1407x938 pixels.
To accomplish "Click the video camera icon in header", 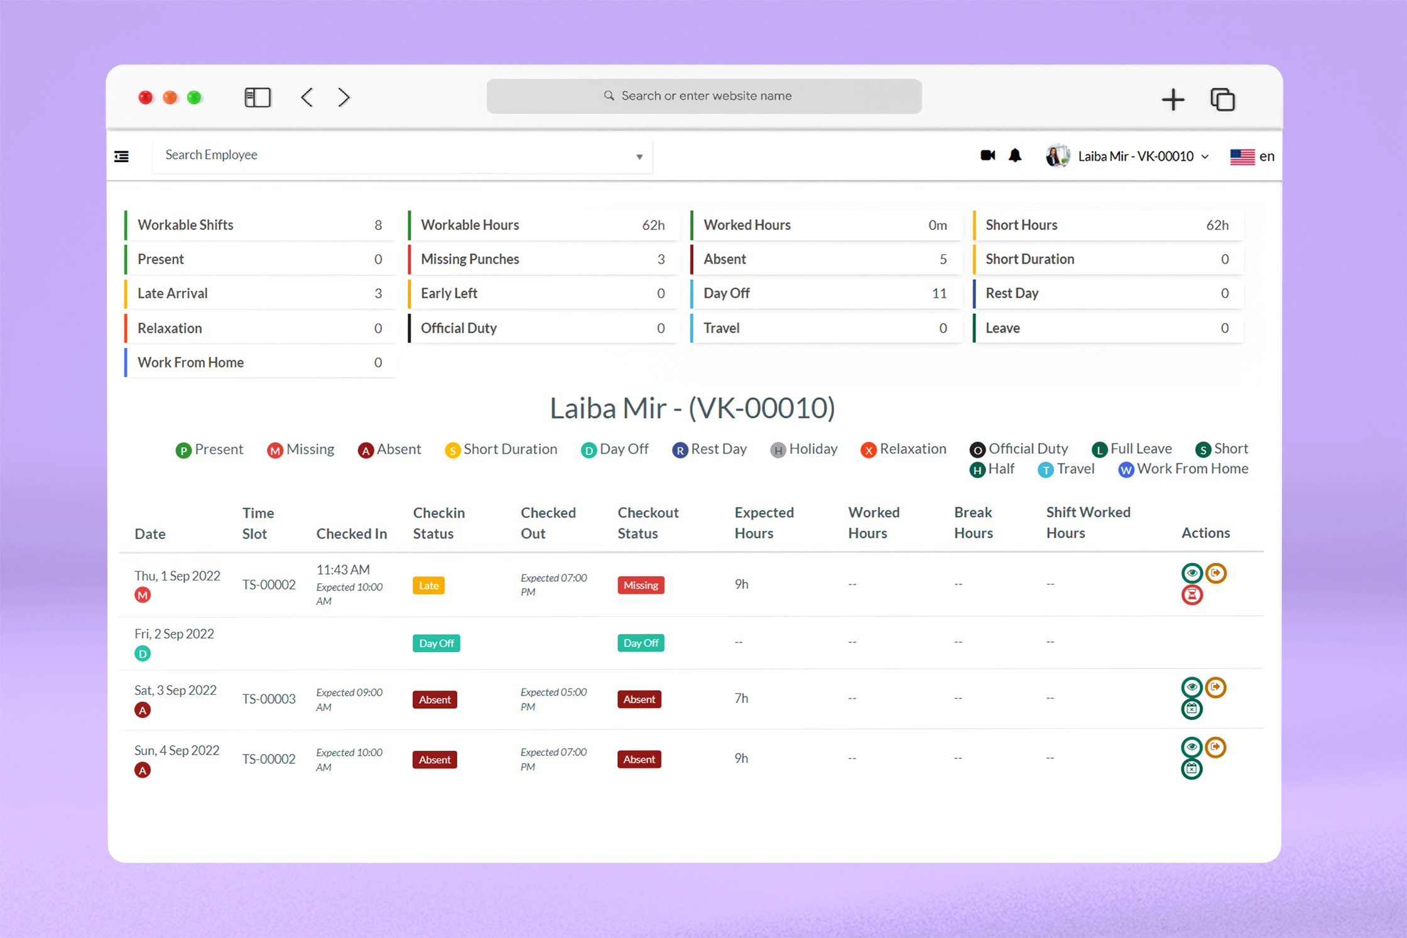I will point(987,155).
